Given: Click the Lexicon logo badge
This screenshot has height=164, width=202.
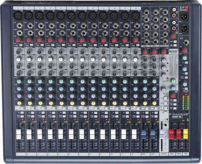Looking at the screenshot, I should coord(173,51).
